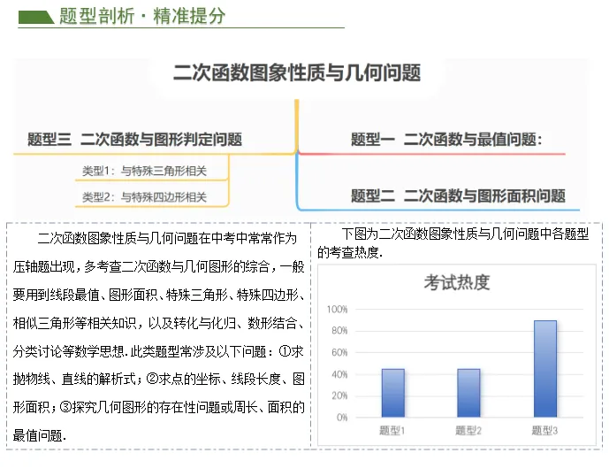Click the line starting 分类讨论等数学思想
The width and height of the screenshot is (609, 476).
pos(158,351)
